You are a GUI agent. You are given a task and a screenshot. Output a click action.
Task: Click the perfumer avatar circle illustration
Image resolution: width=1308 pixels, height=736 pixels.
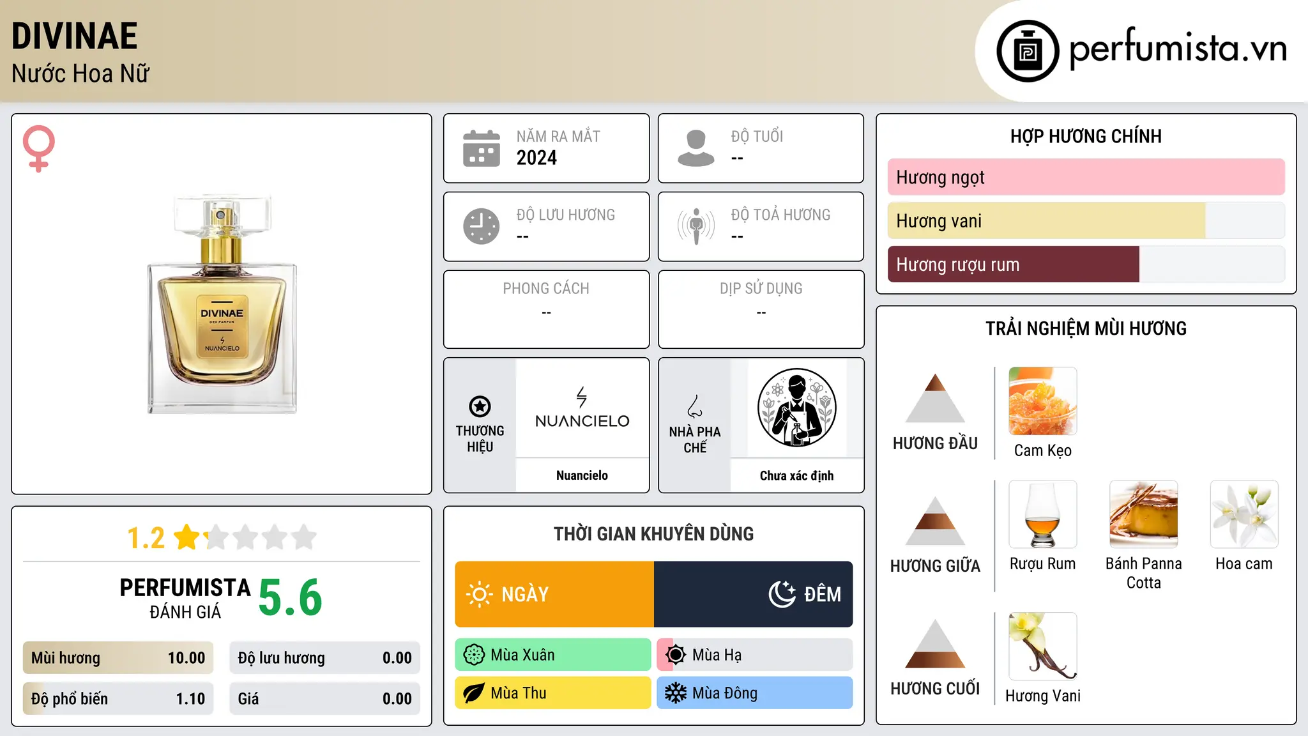796,408
